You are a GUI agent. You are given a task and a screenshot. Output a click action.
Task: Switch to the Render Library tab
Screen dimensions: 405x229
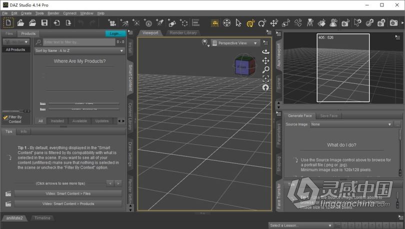point(183,33)
